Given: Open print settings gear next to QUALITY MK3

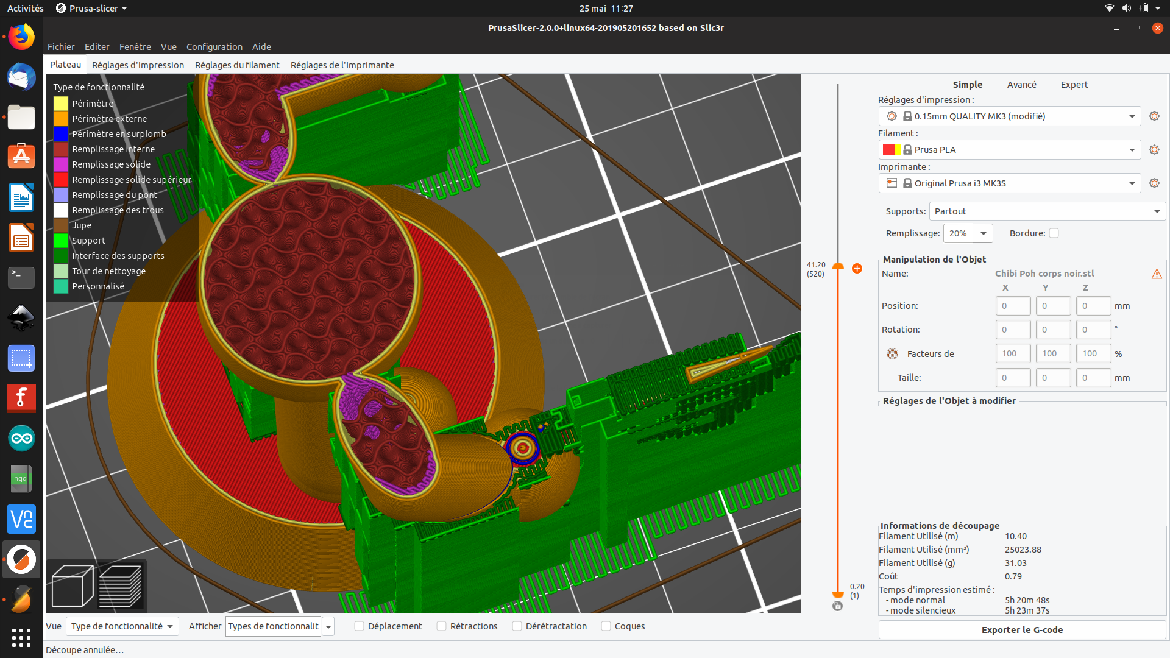Looking at the screenshot, I should (1154, 116).
